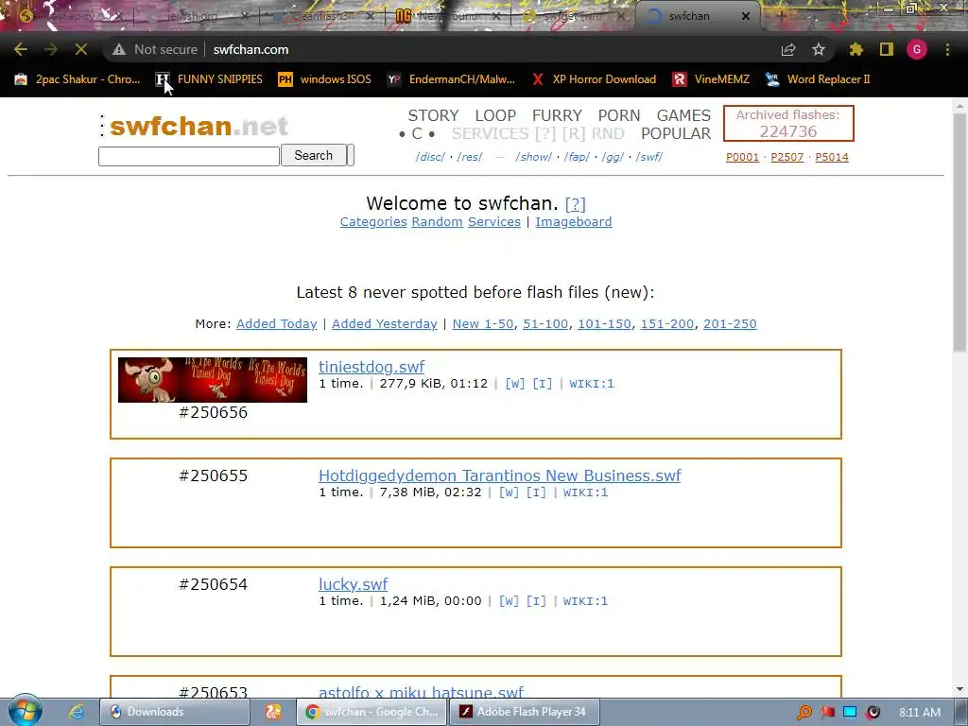Click the swfchan.net logo

click(x=199, y=126)
